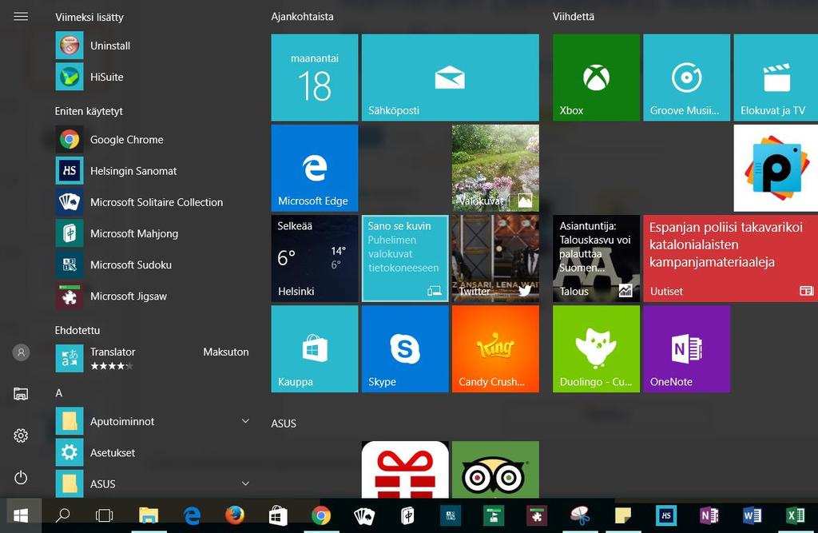Select the suggested Translator app
Screen dimensions: 818x533
(153, 359)
